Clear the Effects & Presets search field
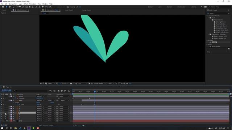 click(x=229, y=13)
